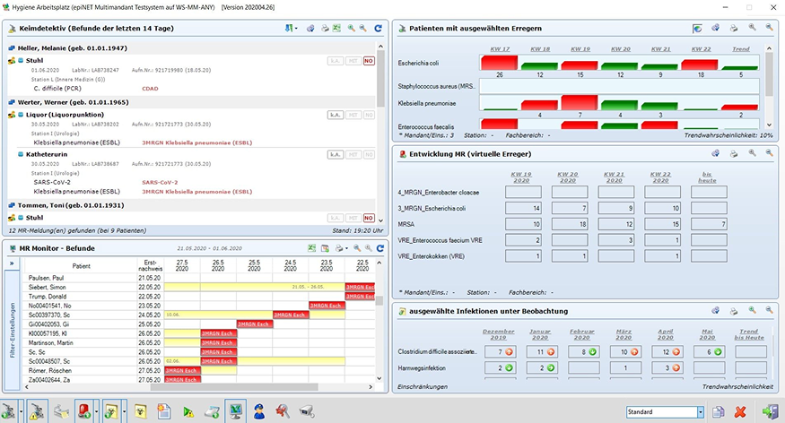
Task: Toggle k.A. for the Katheterurin sample
Action: (x=335, y=155)
